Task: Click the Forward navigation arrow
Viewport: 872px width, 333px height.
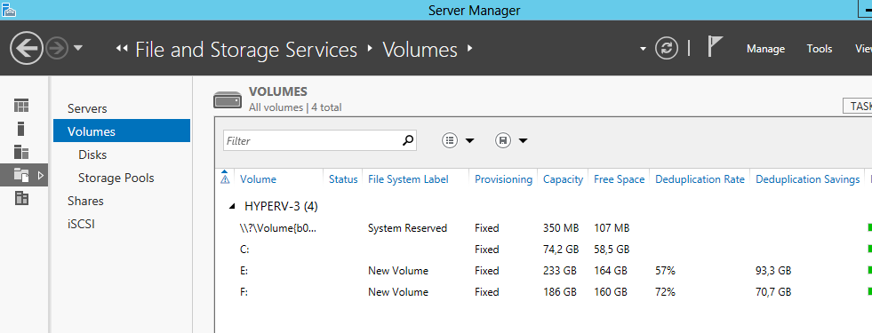Action: pos(56,49)
